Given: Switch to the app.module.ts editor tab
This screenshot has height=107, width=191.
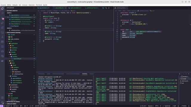Looking at the screenshot, I should pos(44,8).
